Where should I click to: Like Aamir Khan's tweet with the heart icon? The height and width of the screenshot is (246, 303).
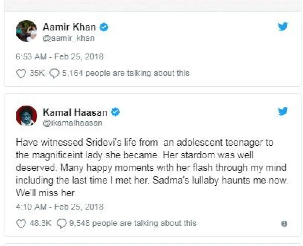click(21, 74)
